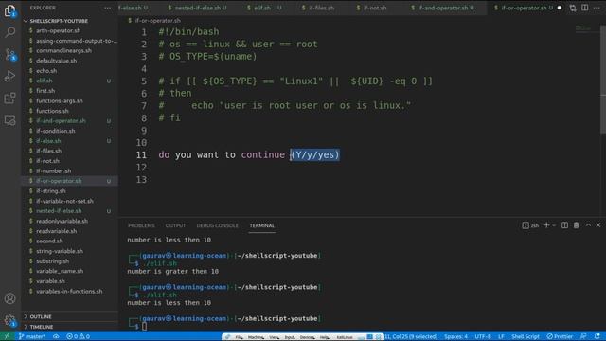Click unsaved dot on if-or-operator.sh tab
The width and height of the screenshot is (606, 341).
560,8
